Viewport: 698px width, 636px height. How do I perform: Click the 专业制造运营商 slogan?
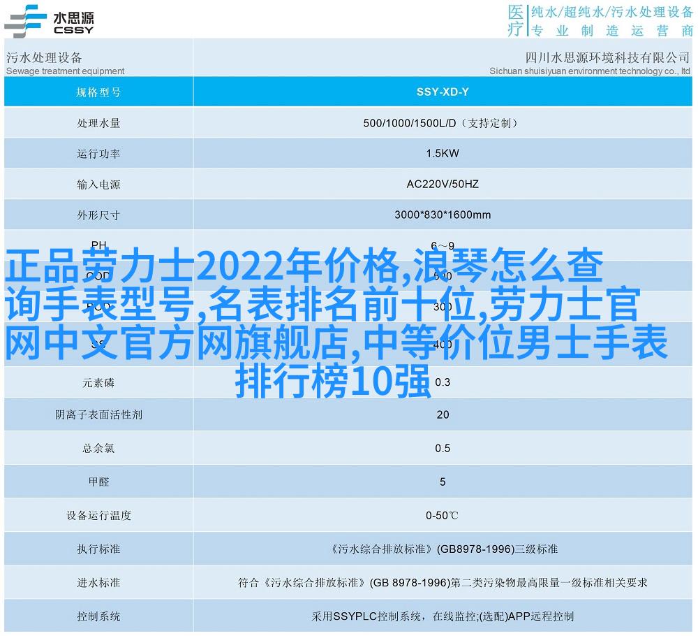tap(612, 30)
